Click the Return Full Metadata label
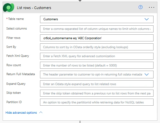160x123 pixels. pyautogui.click(x=21, y=74)
